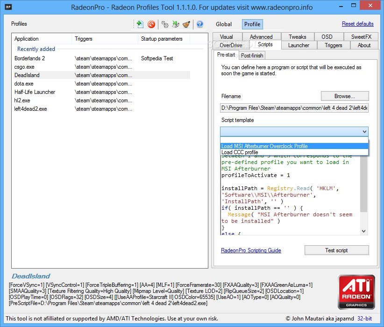Open the Advanced tab
Image resolution: width=384 pixels, height=327 pixels.
click(261, 37)
